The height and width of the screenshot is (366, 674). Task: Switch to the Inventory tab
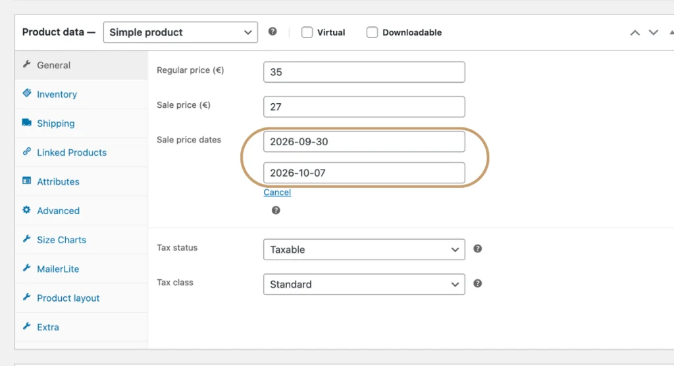pos(81,94)
